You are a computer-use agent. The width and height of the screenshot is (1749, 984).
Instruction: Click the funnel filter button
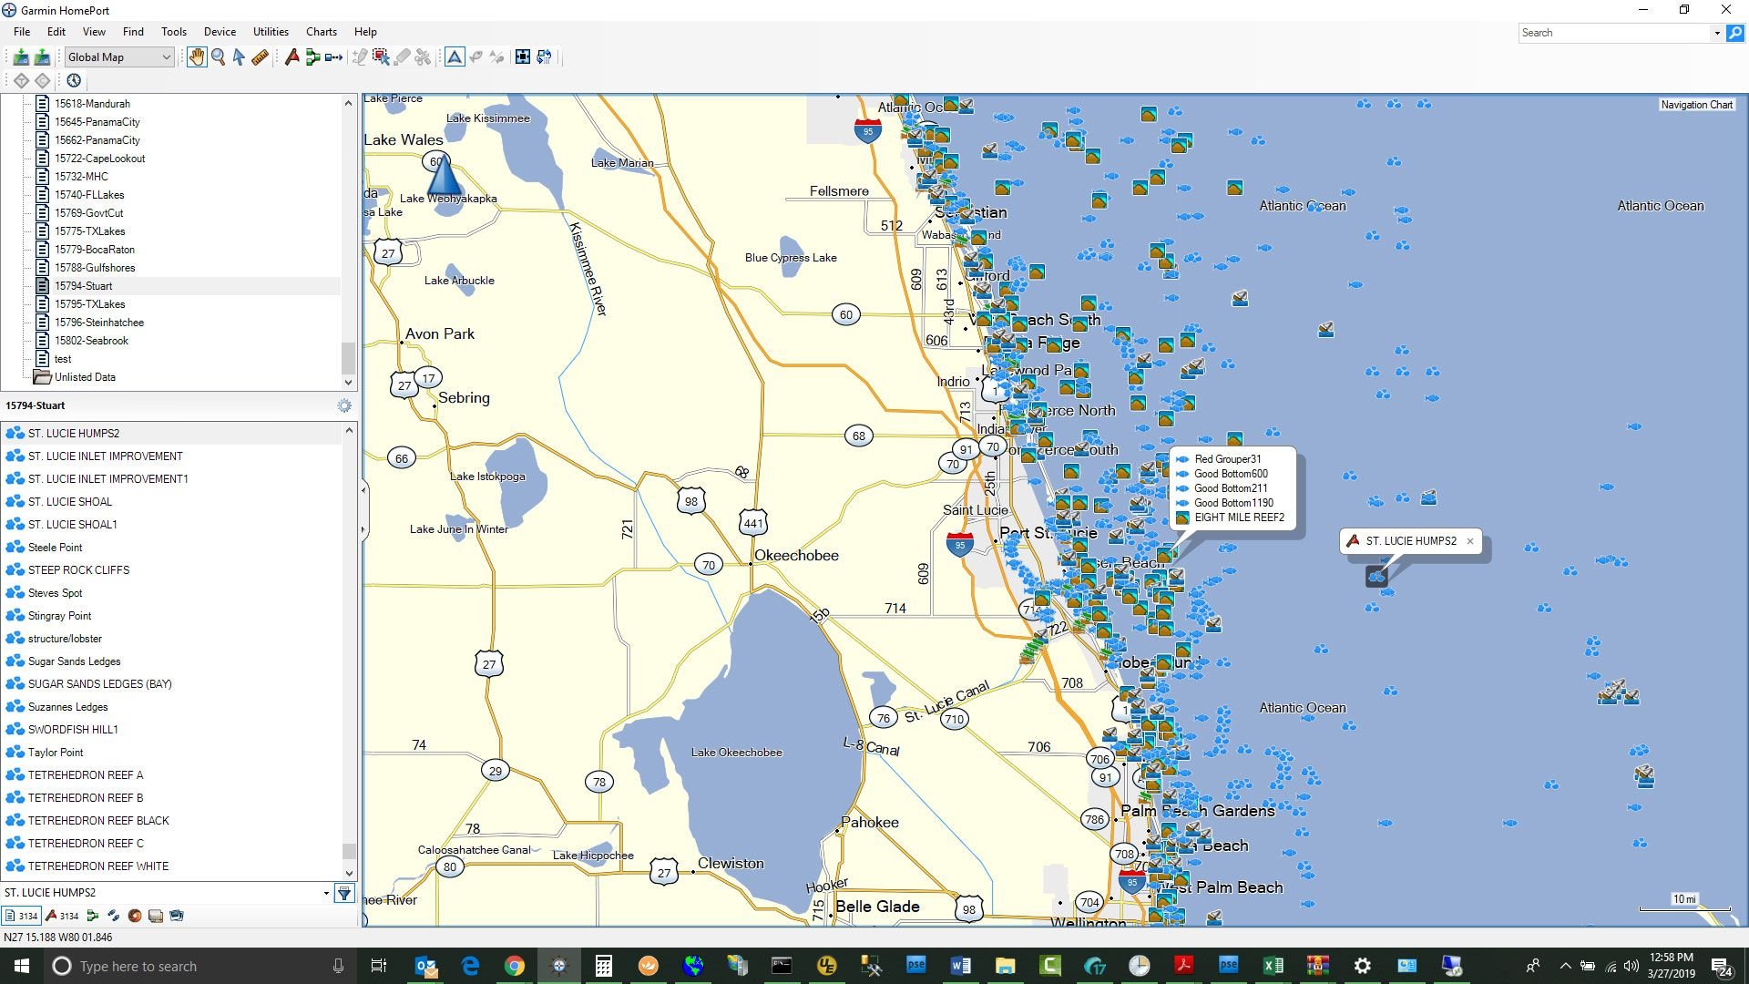click(344, 894)
